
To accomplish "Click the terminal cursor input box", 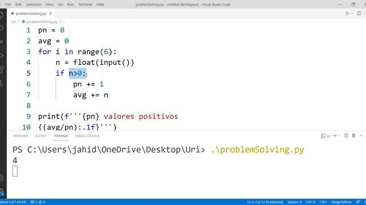I will tap(15, 171).
